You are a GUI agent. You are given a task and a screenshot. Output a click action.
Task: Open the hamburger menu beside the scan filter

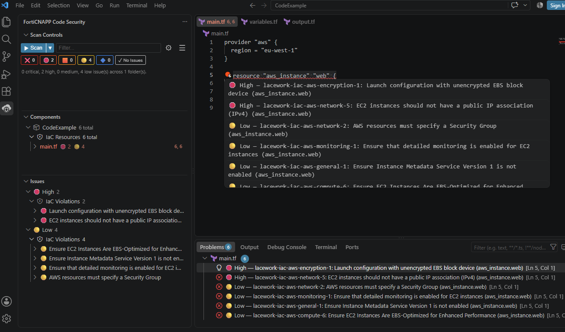[x=182, y=48]
